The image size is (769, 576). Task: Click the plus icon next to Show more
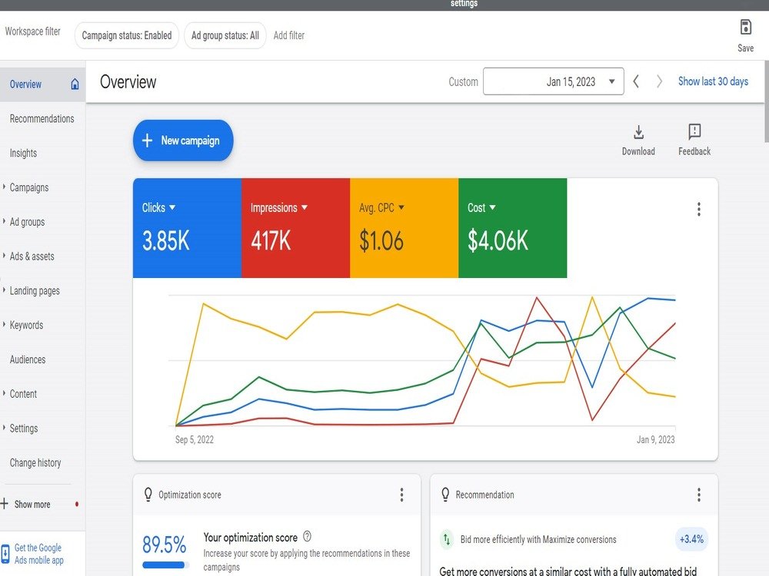[5, 504]
